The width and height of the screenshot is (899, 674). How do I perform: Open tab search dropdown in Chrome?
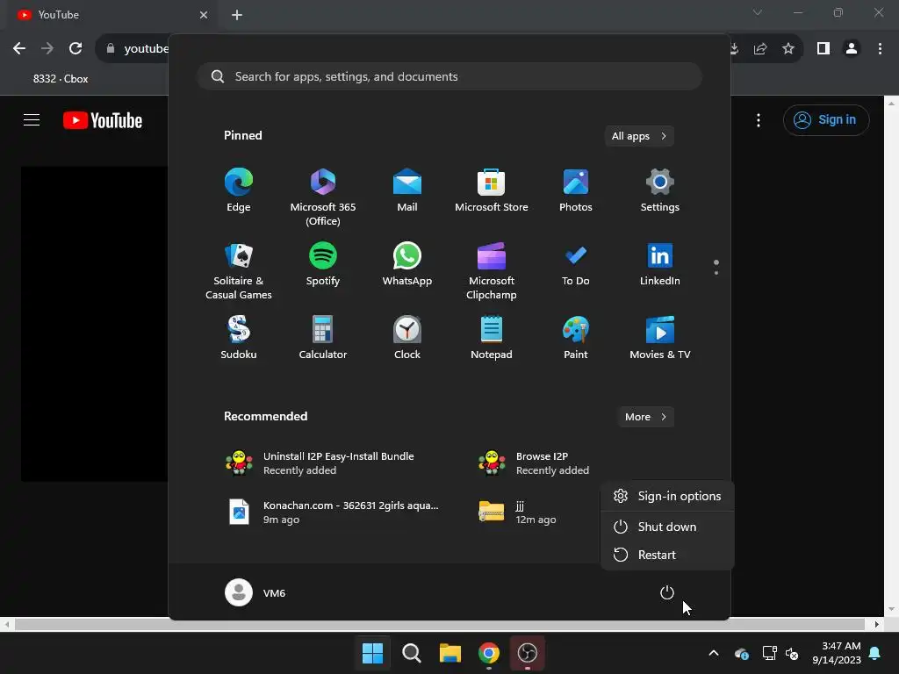click(x=758, y=12)
